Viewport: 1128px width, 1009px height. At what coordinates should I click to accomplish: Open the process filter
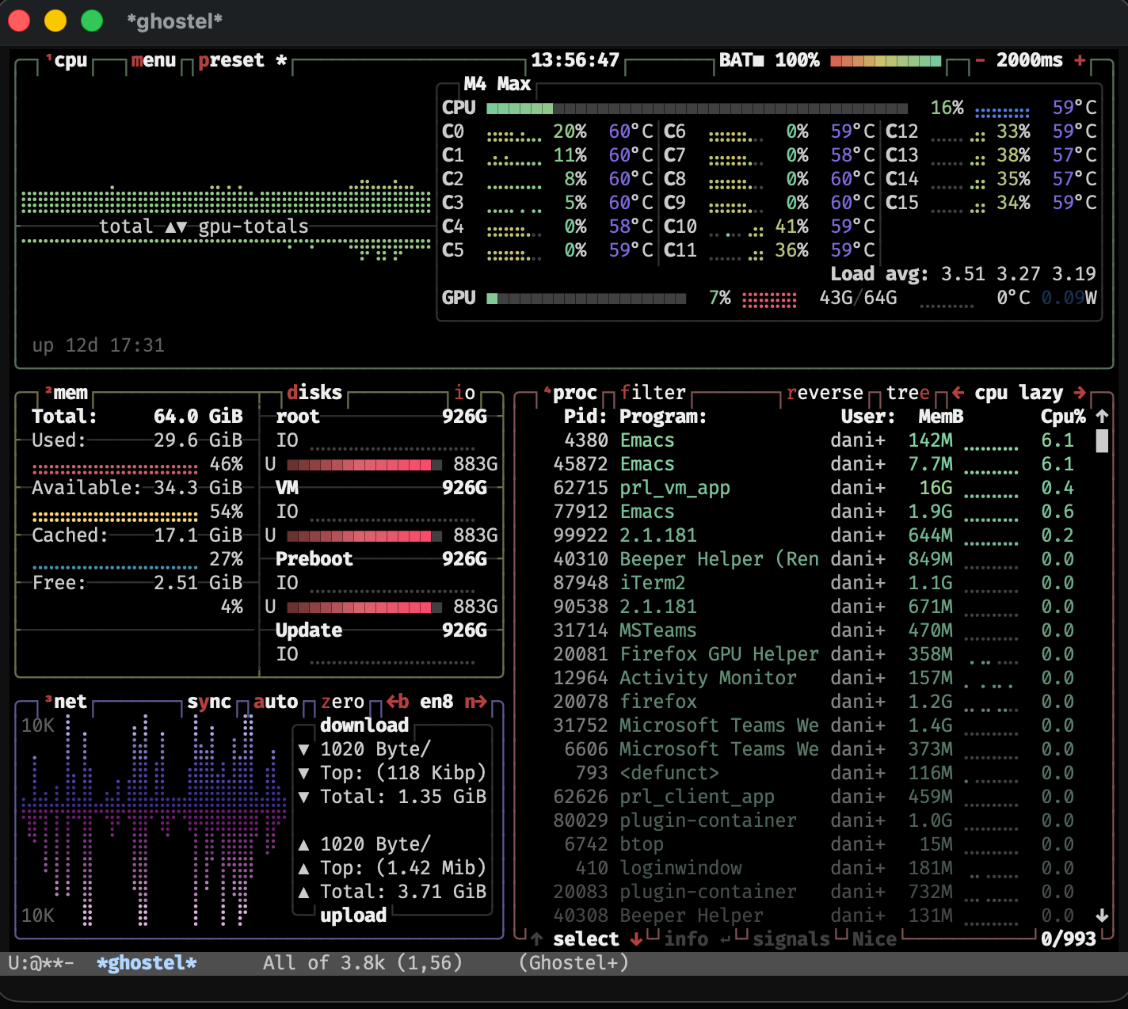tap(653, 393)
